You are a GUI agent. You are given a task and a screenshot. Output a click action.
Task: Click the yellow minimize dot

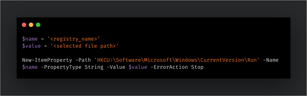click(x=31, y=25)
